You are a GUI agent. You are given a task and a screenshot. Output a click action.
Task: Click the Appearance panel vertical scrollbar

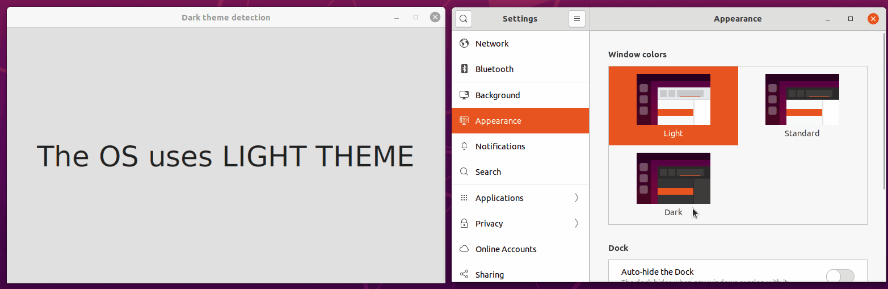coord(885,111)
